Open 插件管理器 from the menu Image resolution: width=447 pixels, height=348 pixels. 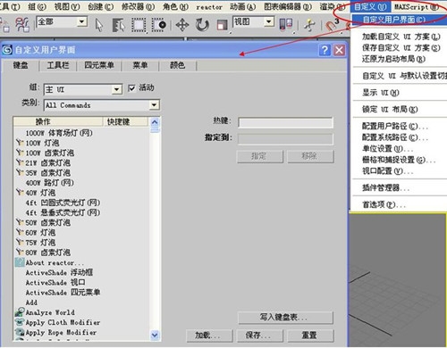click(385, 187)
